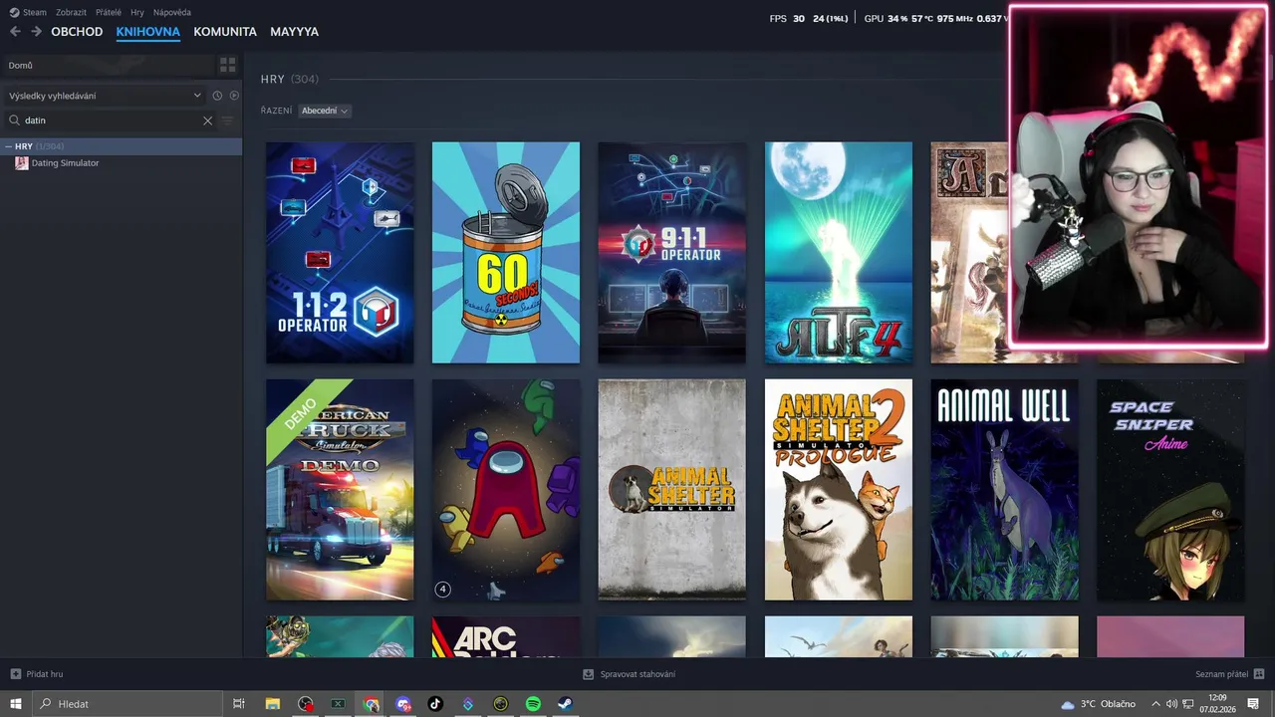Screen dimensions: 1275x717
Task: Click the Dating Simulator game icon
Action: point(22,163)
